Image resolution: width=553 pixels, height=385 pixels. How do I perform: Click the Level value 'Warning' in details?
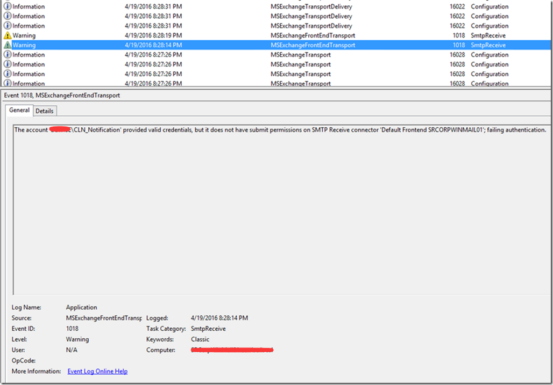click(77, 339)
